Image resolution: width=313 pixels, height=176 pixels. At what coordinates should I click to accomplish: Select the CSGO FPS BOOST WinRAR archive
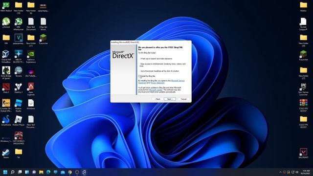tap(303, 106)
